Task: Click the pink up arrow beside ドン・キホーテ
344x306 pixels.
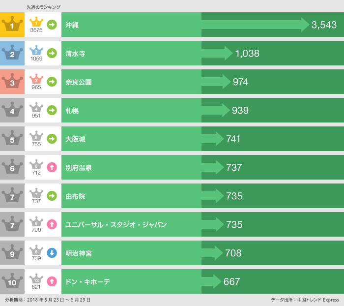Action: pos(52,281)
